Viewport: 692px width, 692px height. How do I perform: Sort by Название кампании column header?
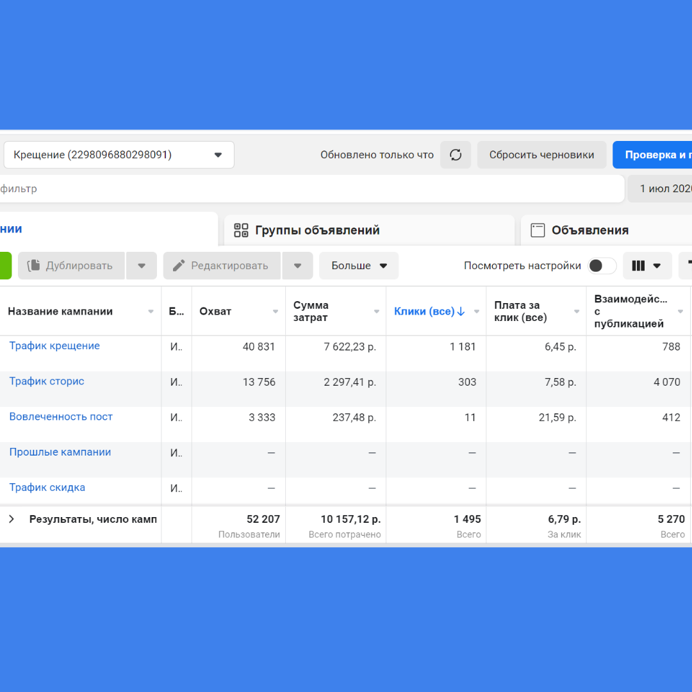click(60, 311)
